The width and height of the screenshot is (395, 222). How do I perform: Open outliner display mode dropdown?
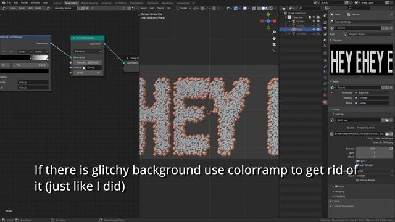[292, 8]
